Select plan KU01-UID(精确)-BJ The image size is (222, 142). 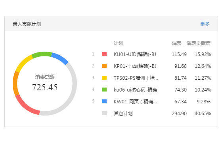click(x=135, y=54)
